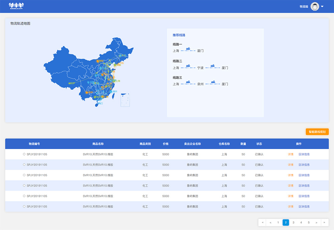Click the 物流编号 column header
This screenshot has height=230, width=334.
tap(34, 144)
